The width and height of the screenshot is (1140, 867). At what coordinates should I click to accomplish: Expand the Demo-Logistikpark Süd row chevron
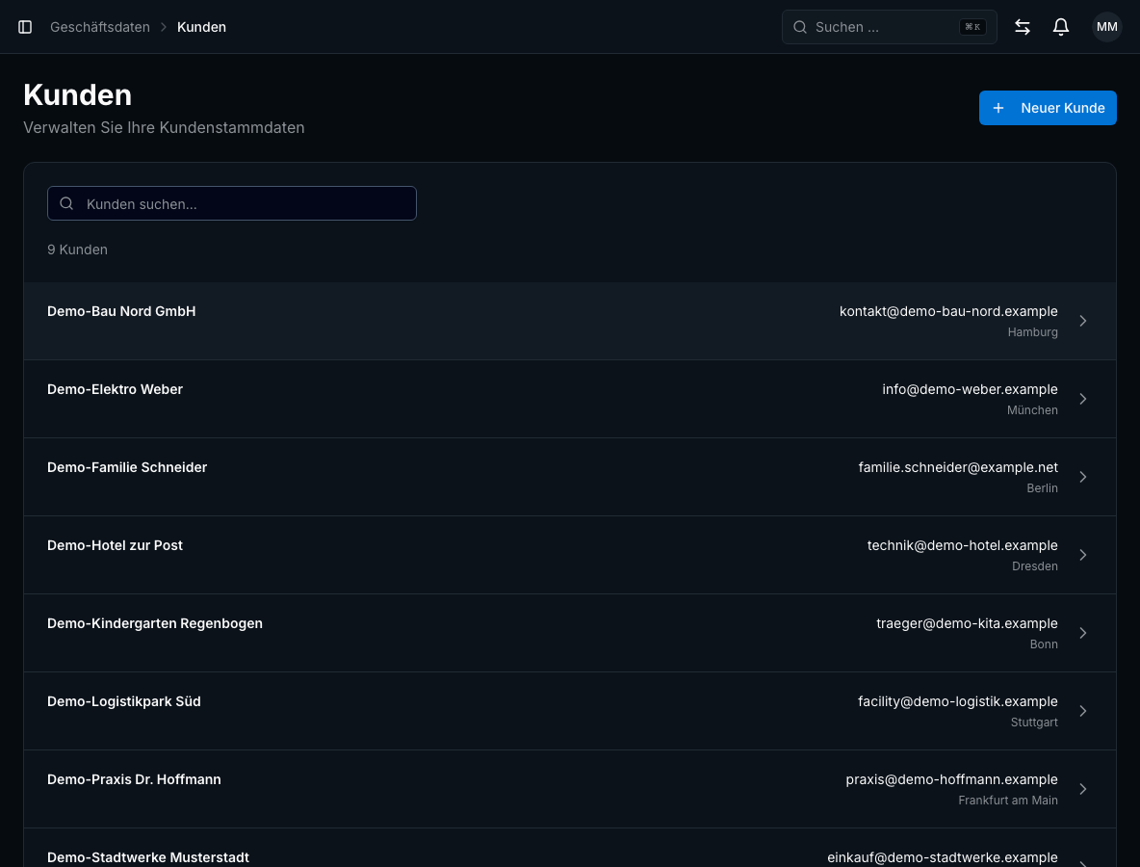[x=1082, y=711]
